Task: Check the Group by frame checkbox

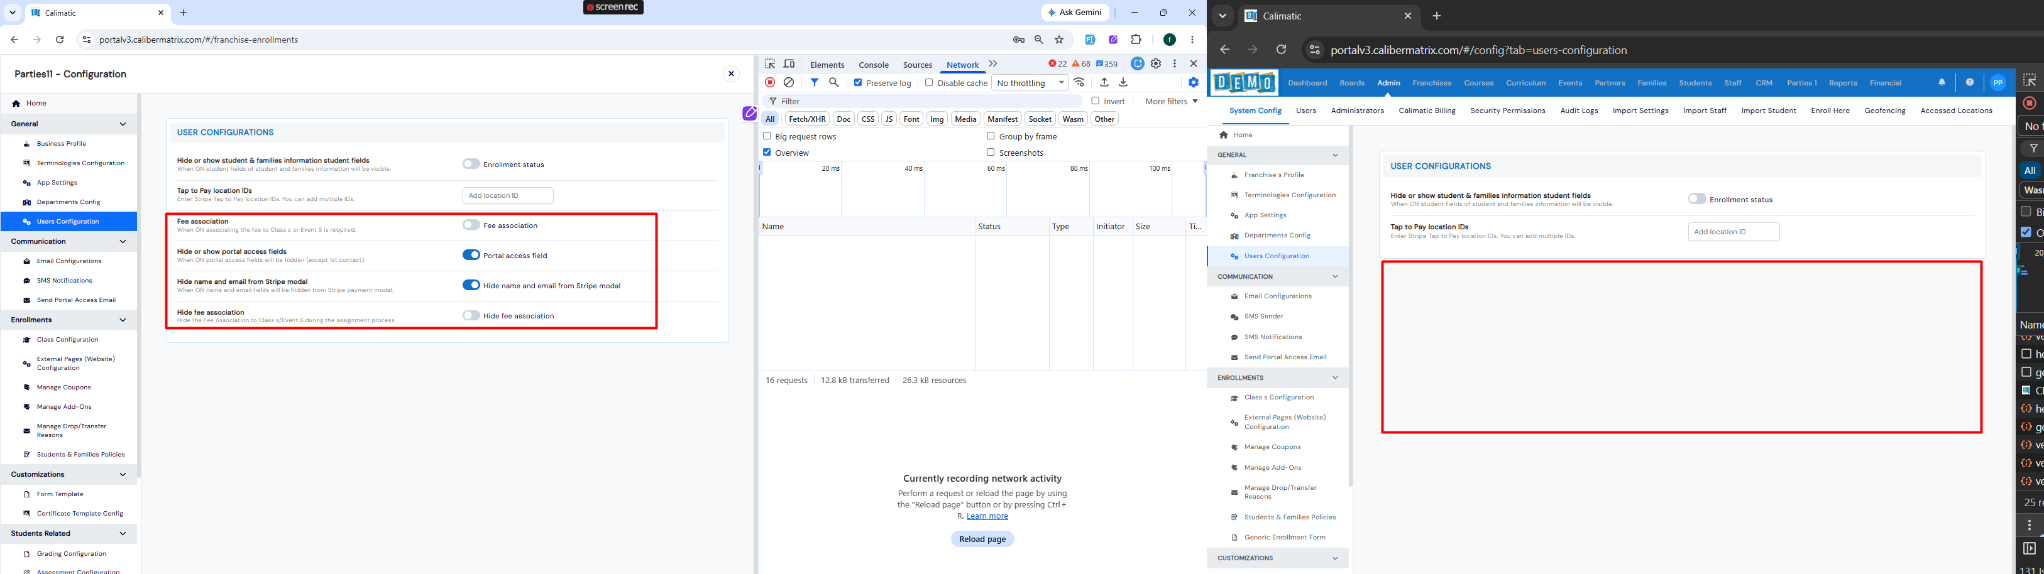Action: click(x=991, y=136)
